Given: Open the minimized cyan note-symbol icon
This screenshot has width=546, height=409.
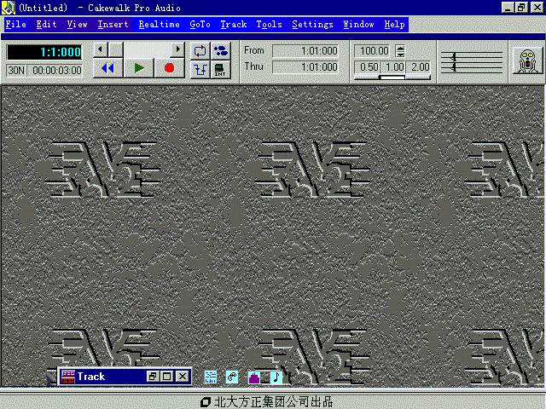Looking at the screenshot, I should tap(232, 377).
